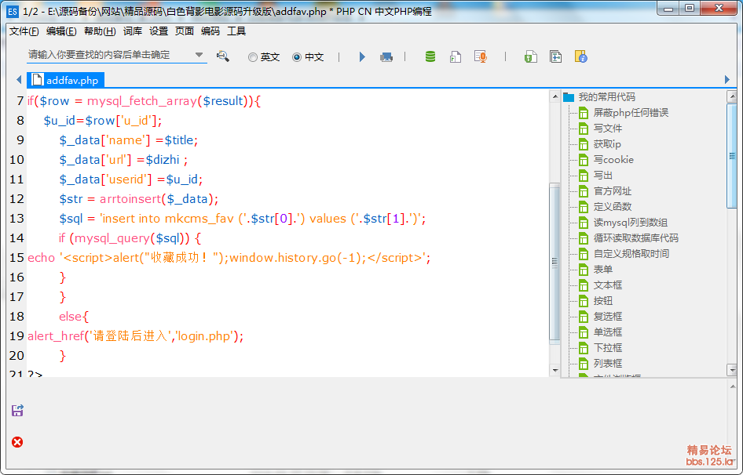Select the 单选框 snippet
Screen dimensions: 743x475
(607, 332)
